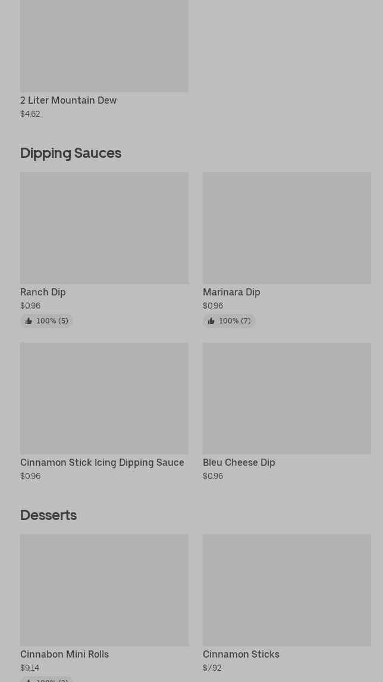This screenshot has height=682, width=383.
Task: Select the Cinnamon Stick Icing Dipping Sauce image
Action: [x=104, y=398]
